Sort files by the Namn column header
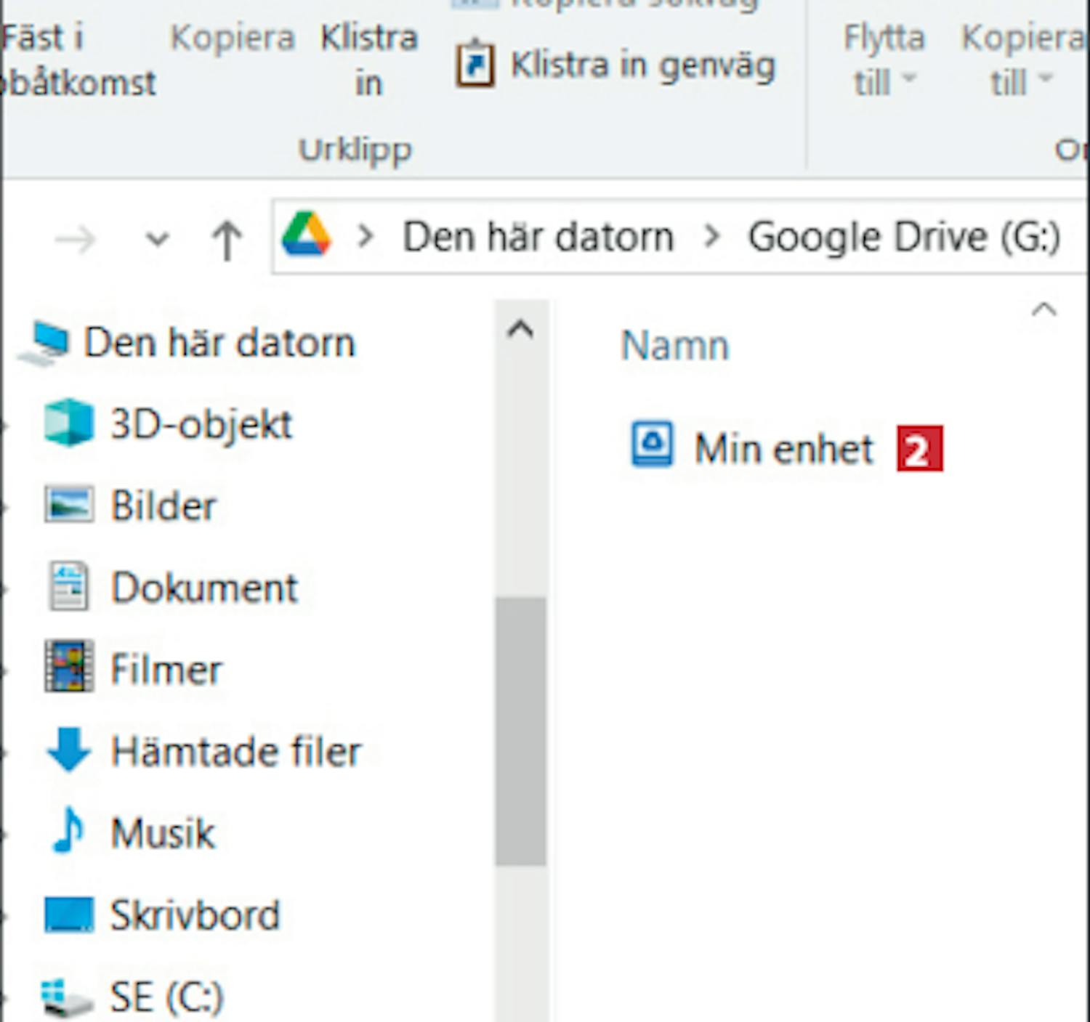 coord(674,345)
